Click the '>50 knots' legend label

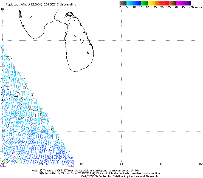pyautogui.click(x=195, y=7)
